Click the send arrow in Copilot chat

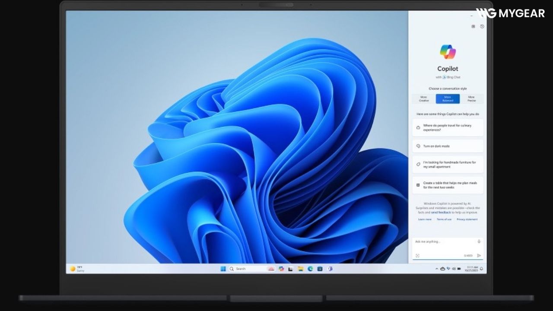tap(479, 256)
